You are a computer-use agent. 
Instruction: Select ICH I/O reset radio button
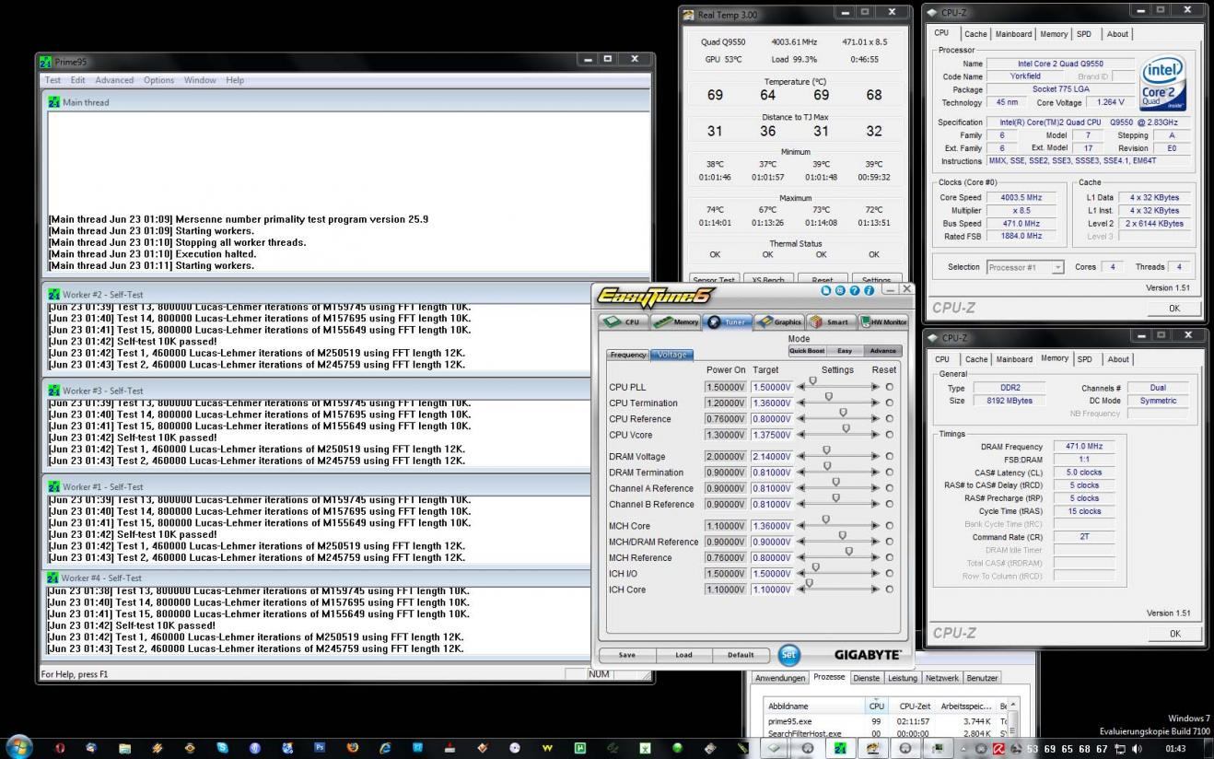tap(889, 574)
